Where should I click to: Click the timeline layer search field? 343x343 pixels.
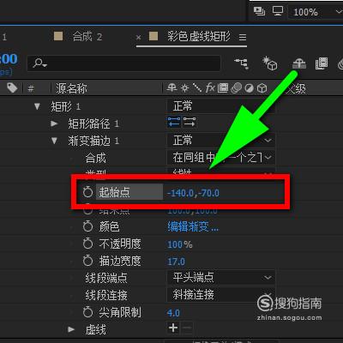point(123,63)
